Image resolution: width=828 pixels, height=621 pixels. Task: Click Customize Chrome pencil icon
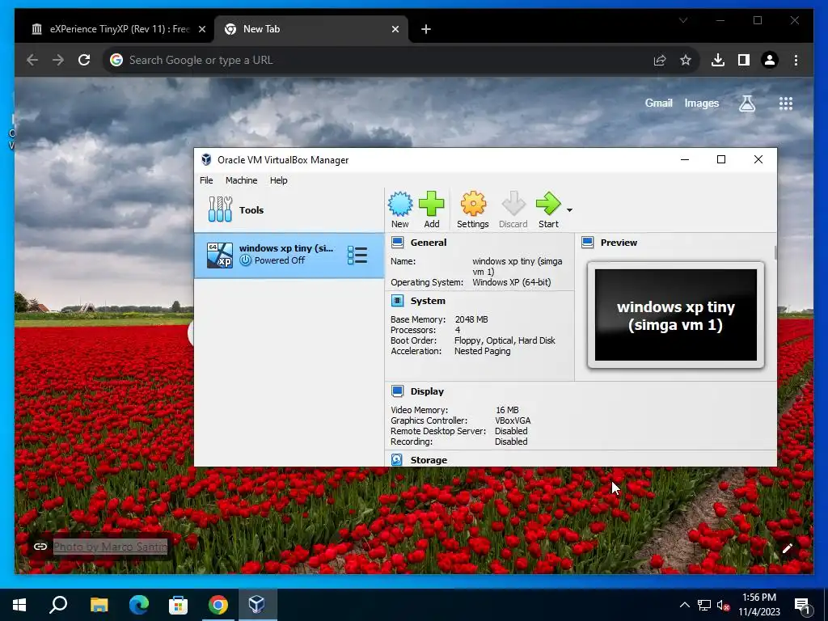click(x=788, y=548)
